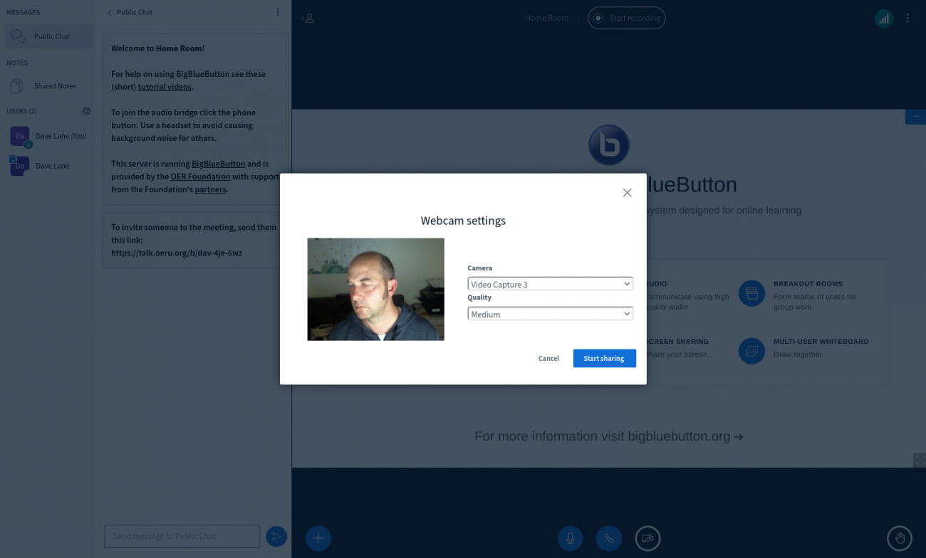926x558 pixels.
Task: Open the Public Chat conversation
Action: point(48,36)
